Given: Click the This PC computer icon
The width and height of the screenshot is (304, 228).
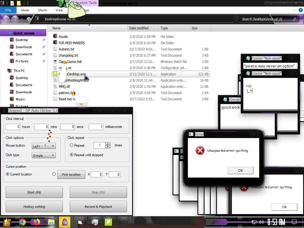Looking at the screenshot, I should (9, 71).
